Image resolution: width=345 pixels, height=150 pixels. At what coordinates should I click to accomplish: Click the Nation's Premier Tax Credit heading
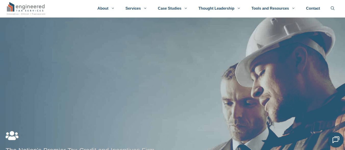(80, 148)
